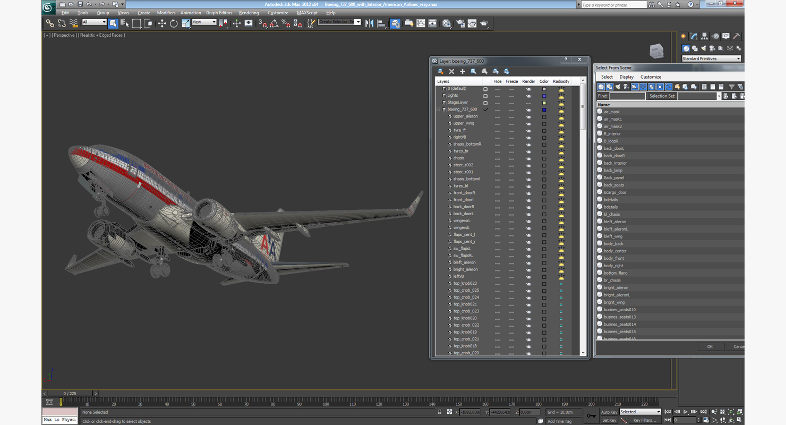The width and height of the screenshot is (786, 425).
Task: Open the Edit menu
Action: point(65,13)
